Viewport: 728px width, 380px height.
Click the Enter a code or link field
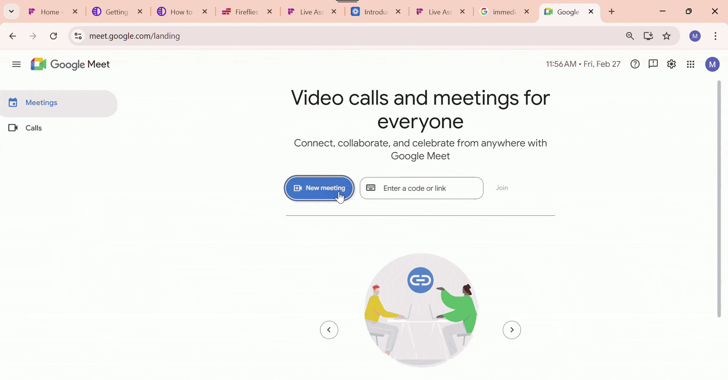click(421, 188)
